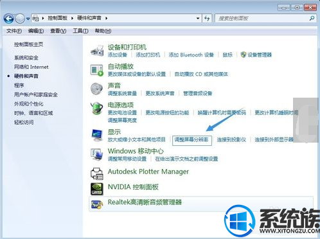
Task: Click the Back navigation arrow button
Action: tap(8, 19)
